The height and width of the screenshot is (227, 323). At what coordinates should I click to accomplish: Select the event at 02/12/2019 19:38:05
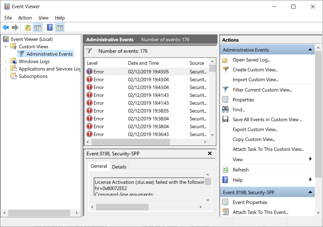click(x=147, y=111)
